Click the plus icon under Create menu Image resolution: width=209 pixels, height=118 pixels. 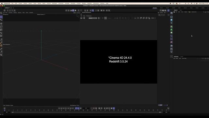(x=159, y=15)
